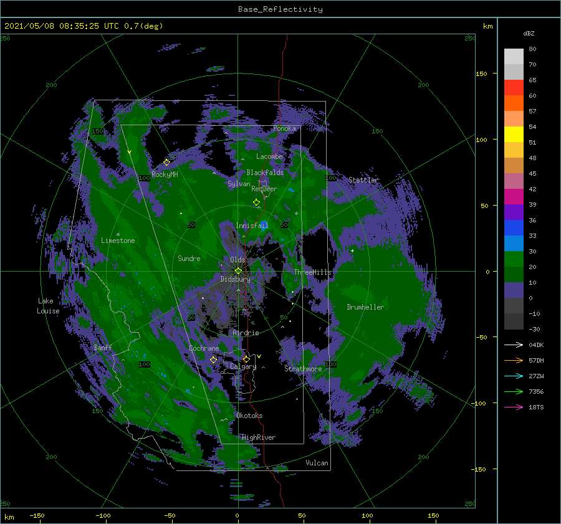Viewport: 561px width, 524px height.
Task: Click the Sylvan label
Action: coord(239,184)
